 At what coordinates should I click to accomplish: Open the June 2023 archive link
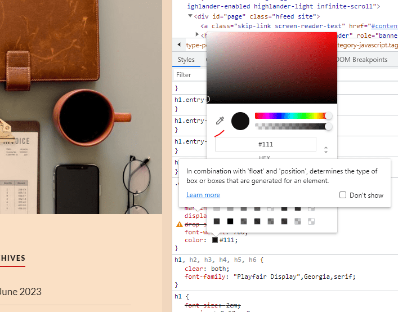21,292
